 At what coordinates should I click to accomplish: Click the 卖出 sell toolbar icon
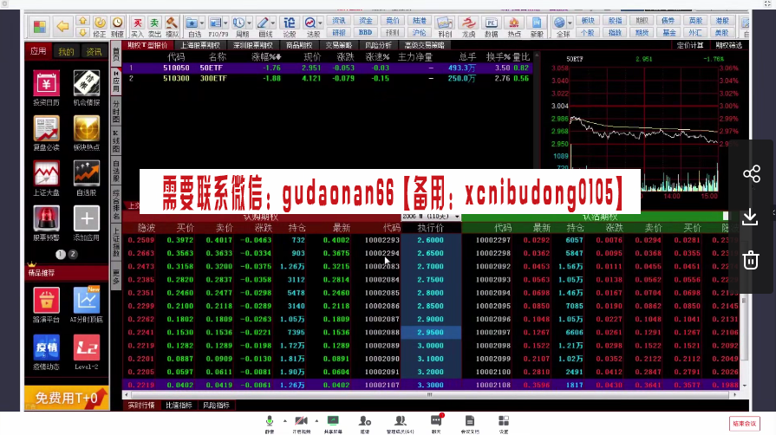coord(153,26)
